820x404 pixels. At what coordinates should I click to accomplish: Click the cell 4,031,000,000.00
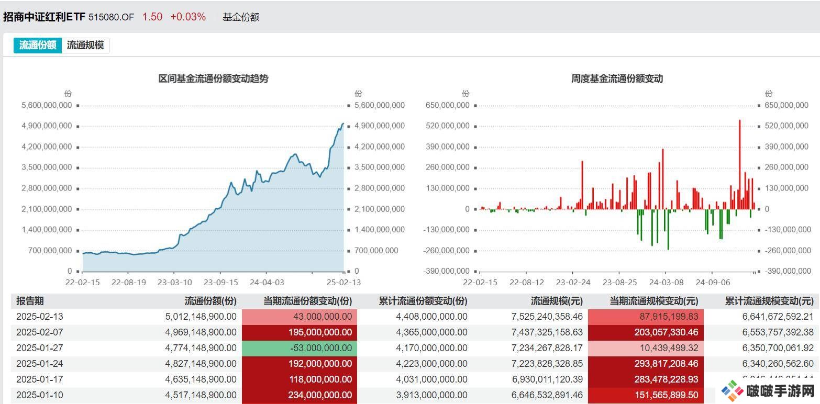431,379
